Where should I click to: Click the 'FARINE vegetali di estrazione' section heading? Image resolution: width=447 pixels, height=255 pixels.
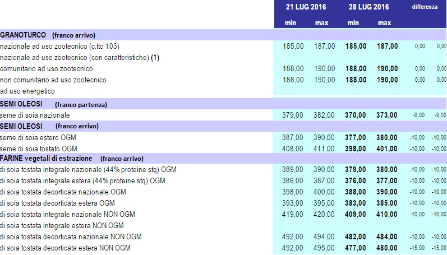[x=46, y=159]
